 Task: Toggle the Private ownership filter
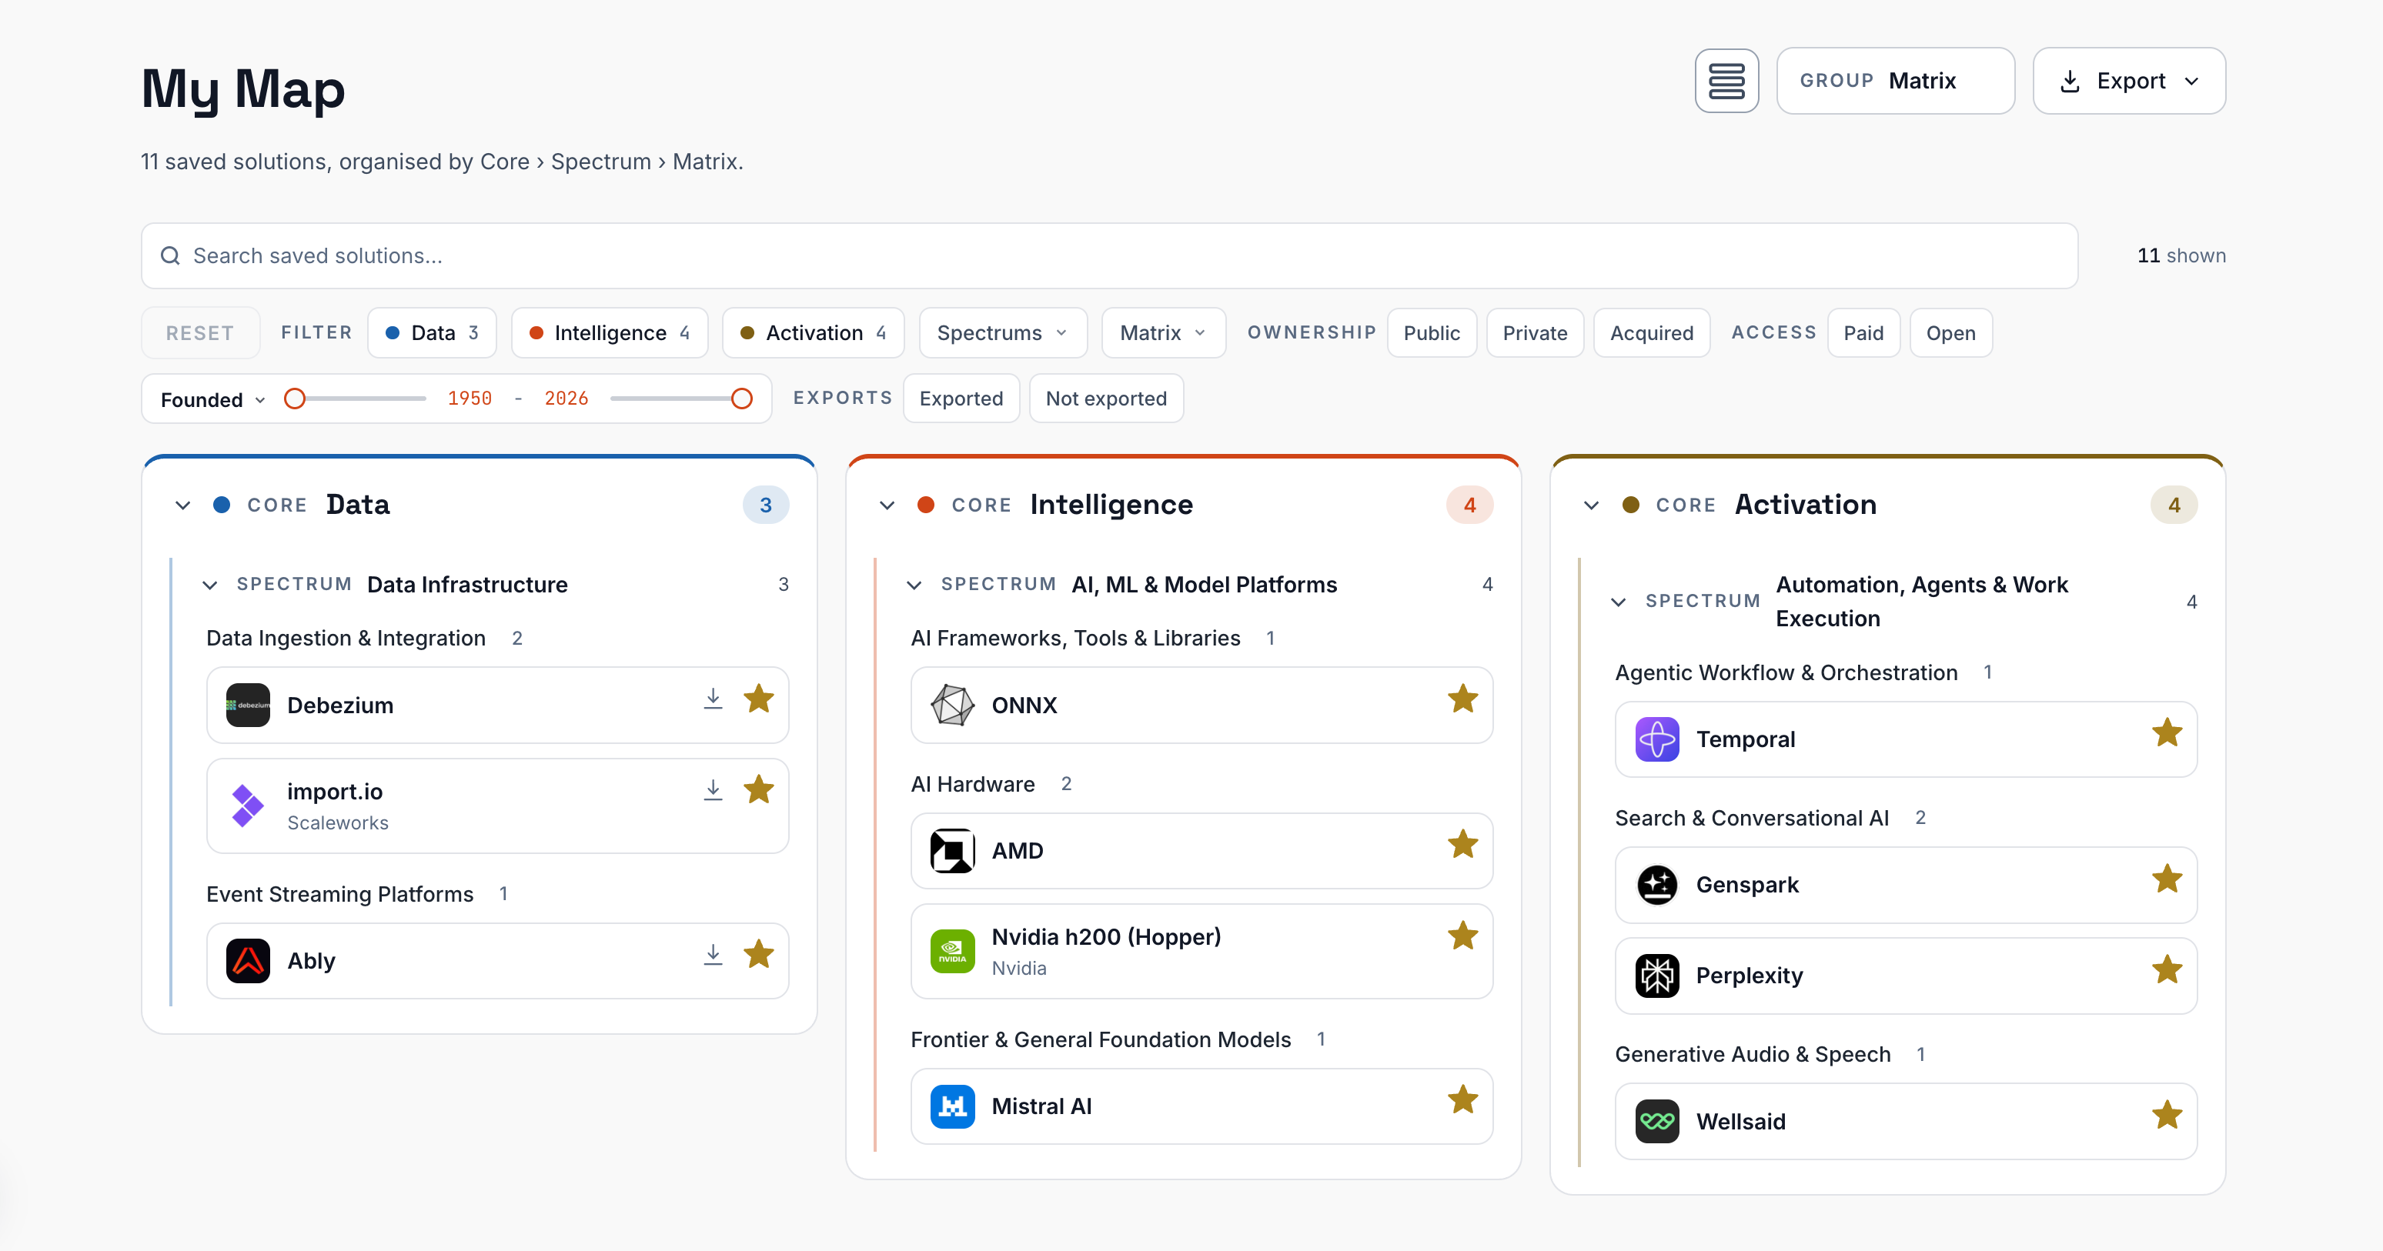click(x=1535, y=333)
